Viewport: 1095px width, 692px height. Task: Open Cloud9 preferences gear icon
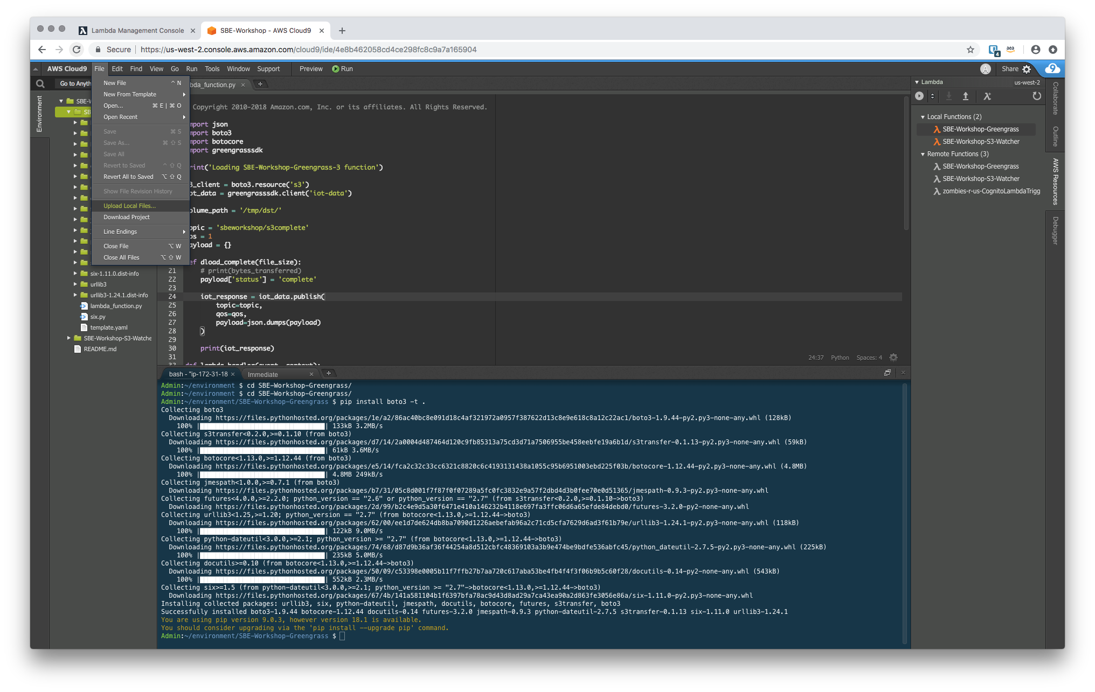coord(1027,69)
